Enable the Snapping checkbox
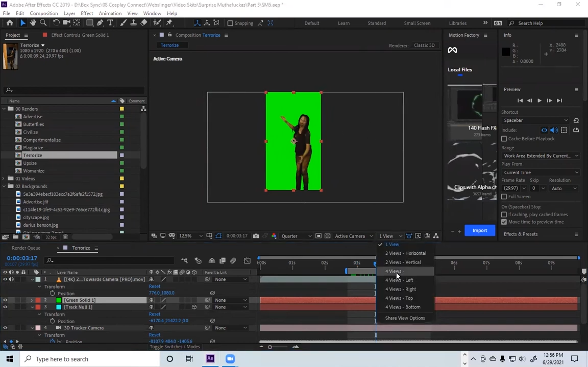 [x=230, y=23]
